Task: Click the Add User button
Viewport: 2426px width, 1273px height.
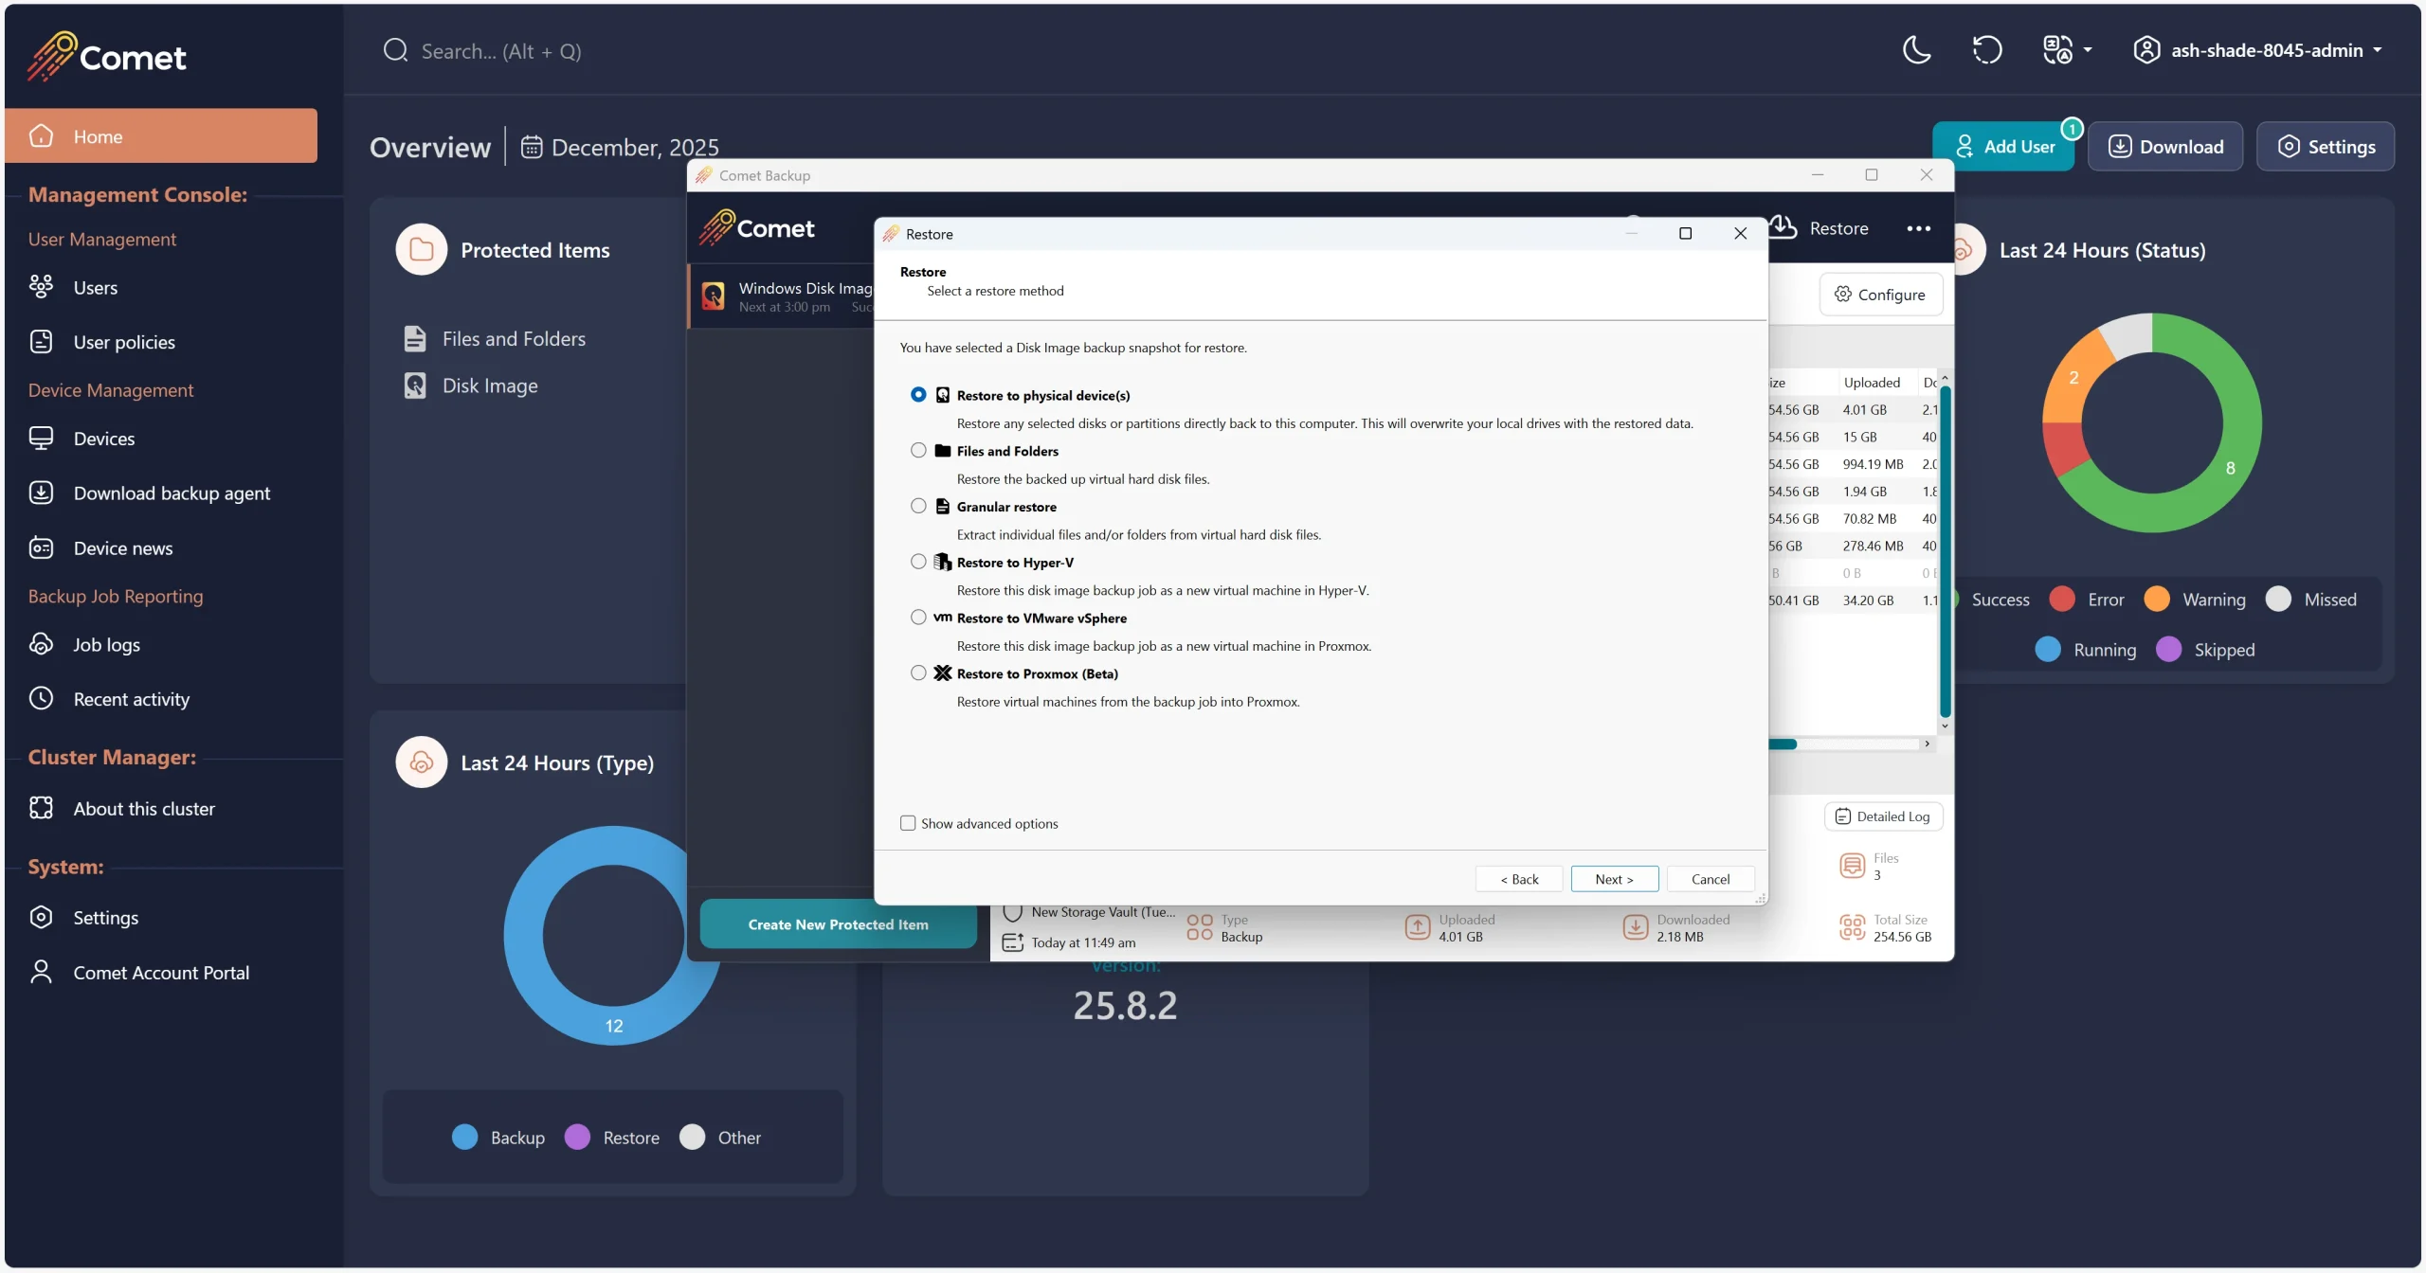Action: (x=2003, y=147)
